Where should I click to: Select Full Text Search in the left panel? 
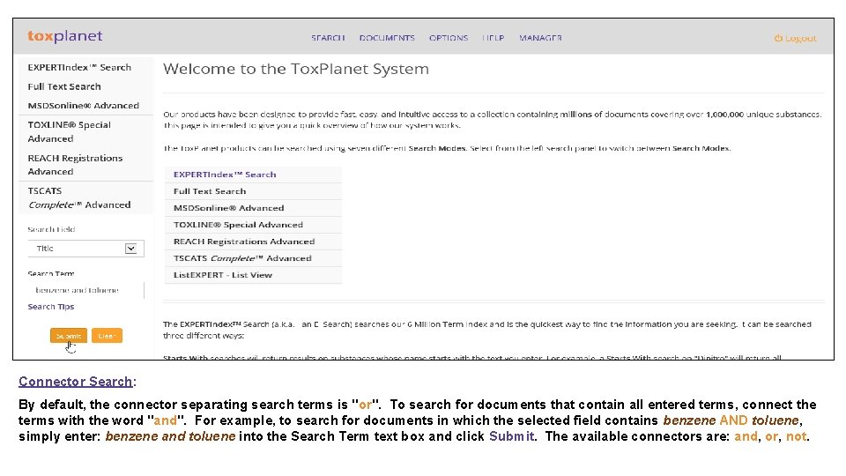64,86
